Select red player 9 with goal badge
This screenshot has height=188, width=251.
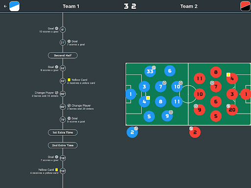tap(200, 110)
